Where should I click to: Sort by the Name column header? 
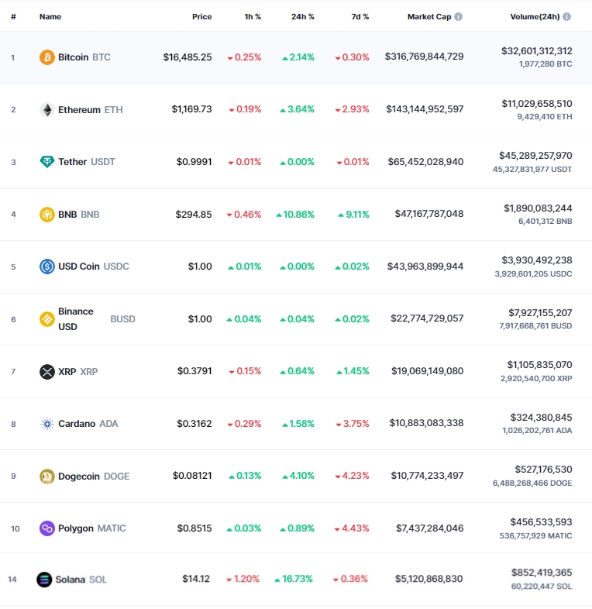pyautogui.click(x=50, y=17)
